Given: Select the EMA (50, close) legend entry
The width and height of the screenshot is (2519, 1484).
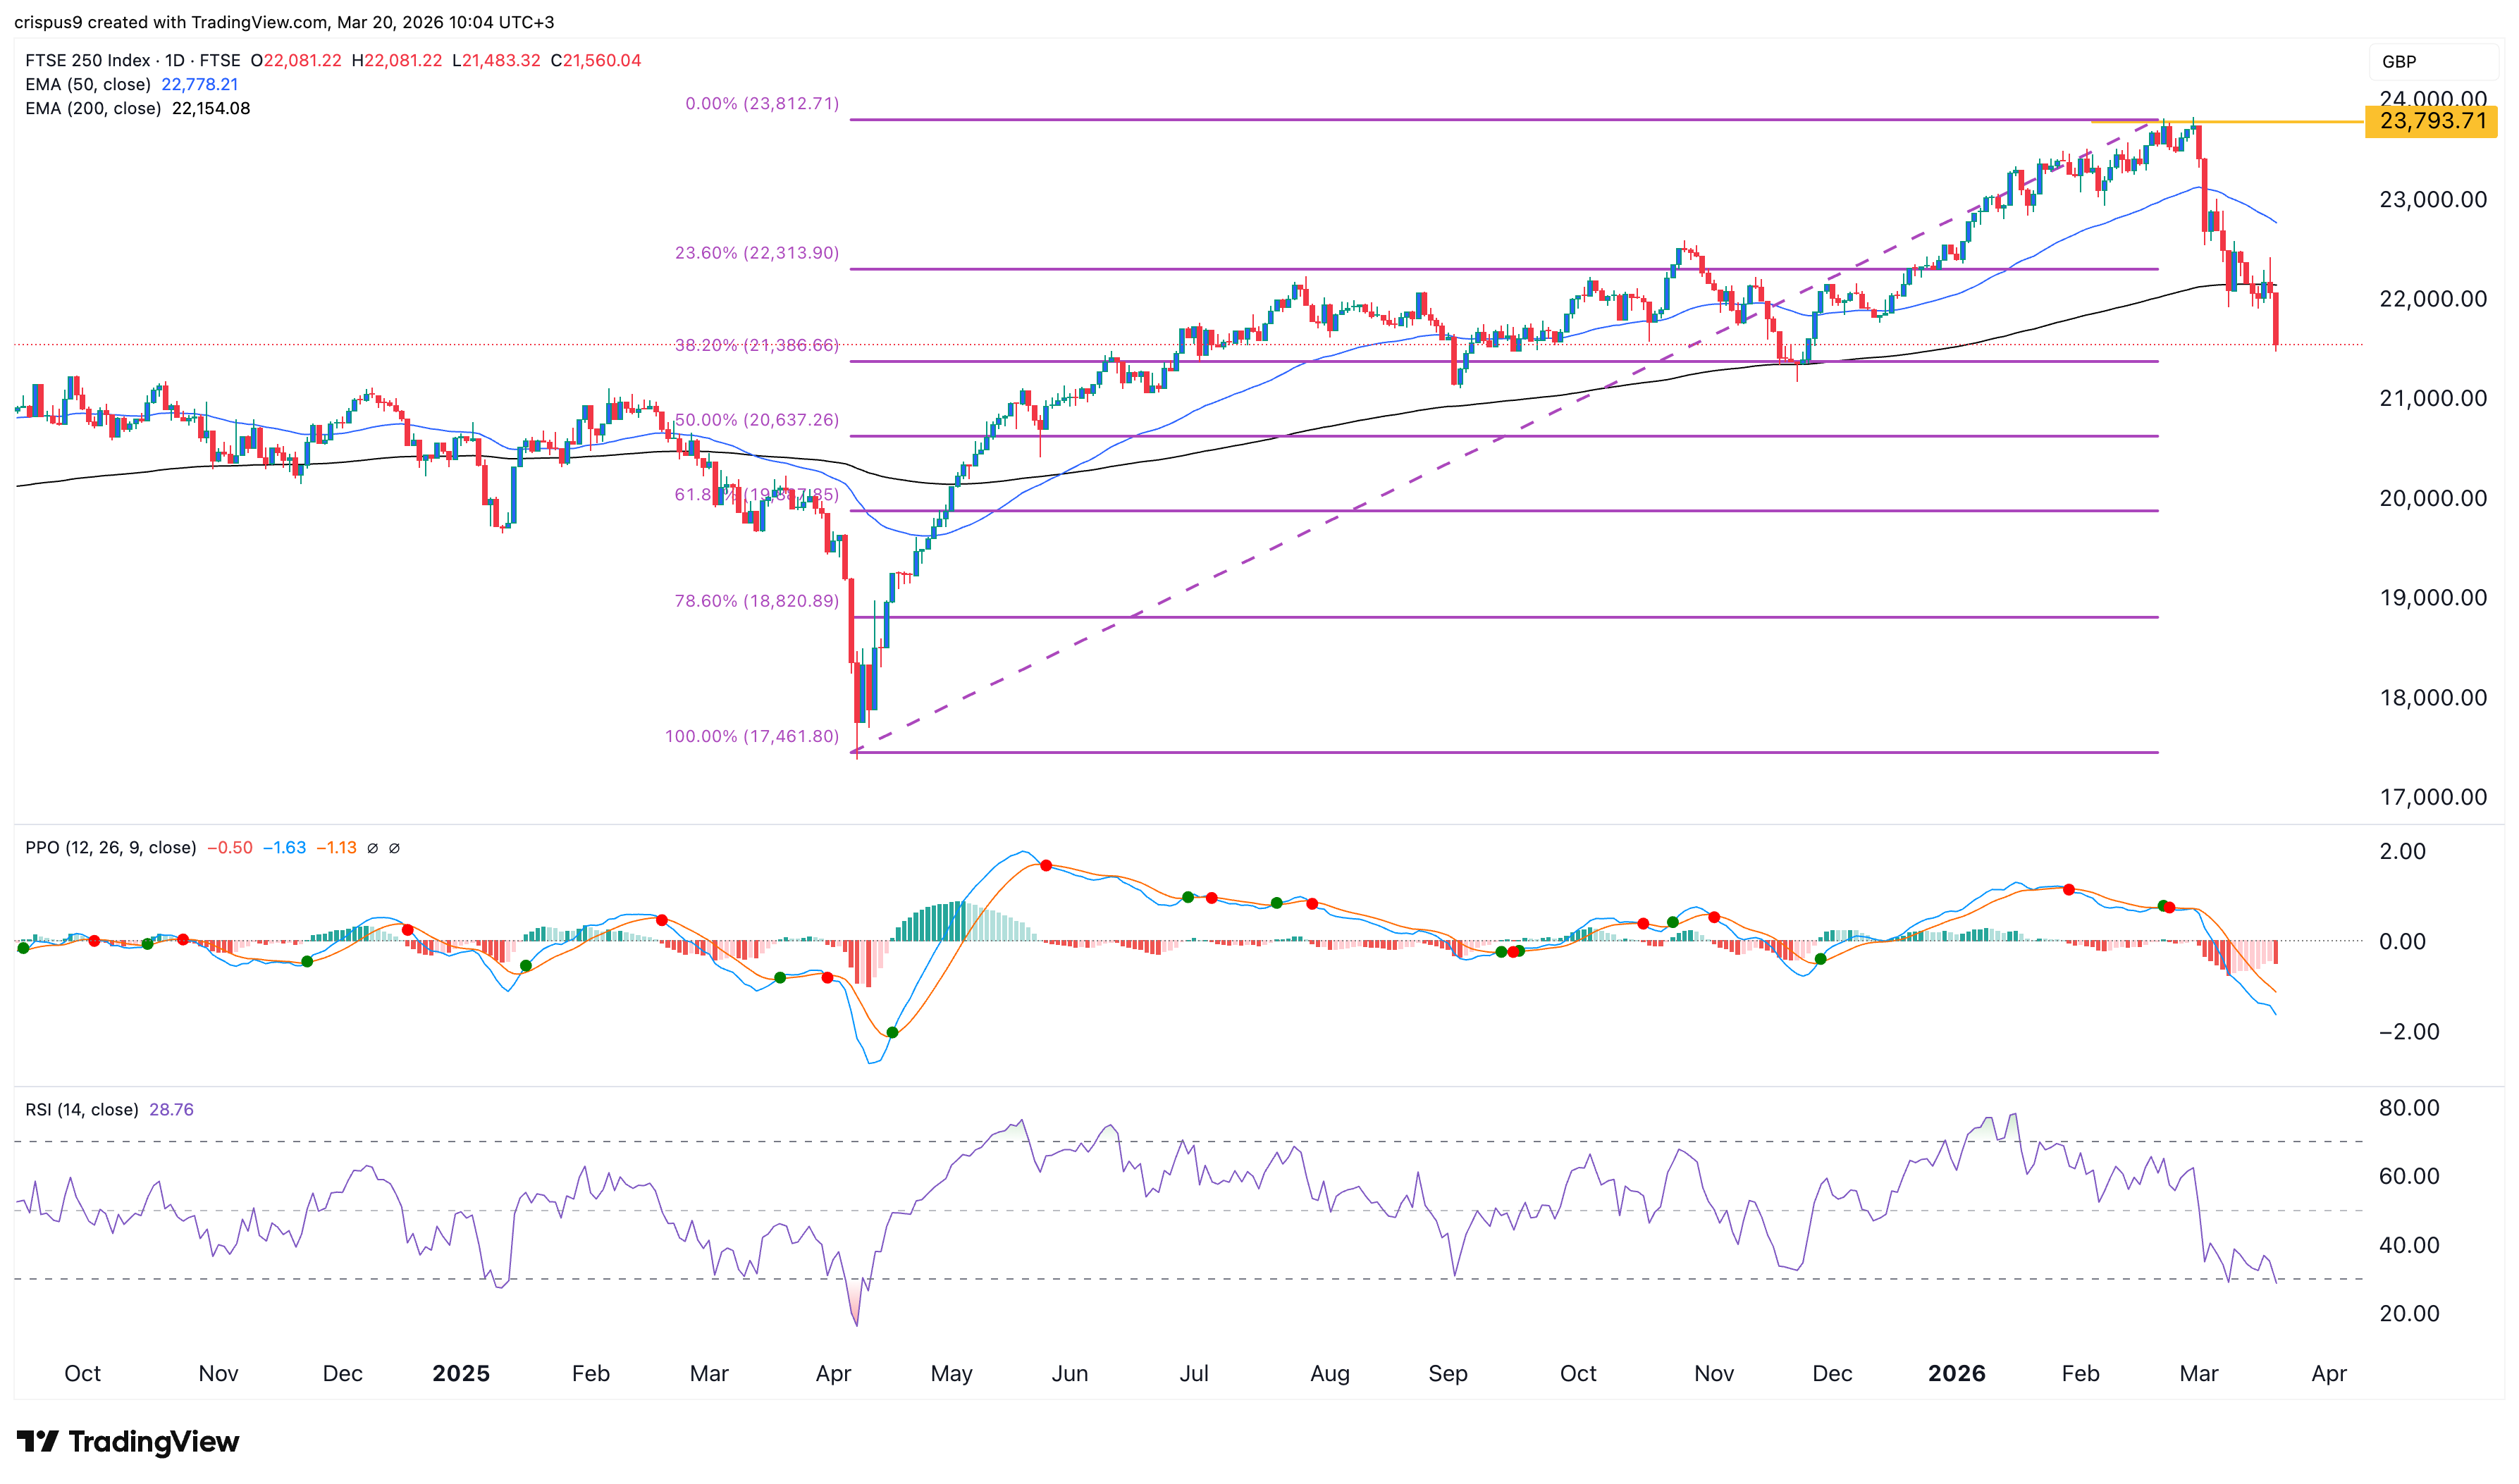Looking at the screenshot, I should (x=88, y=84).
